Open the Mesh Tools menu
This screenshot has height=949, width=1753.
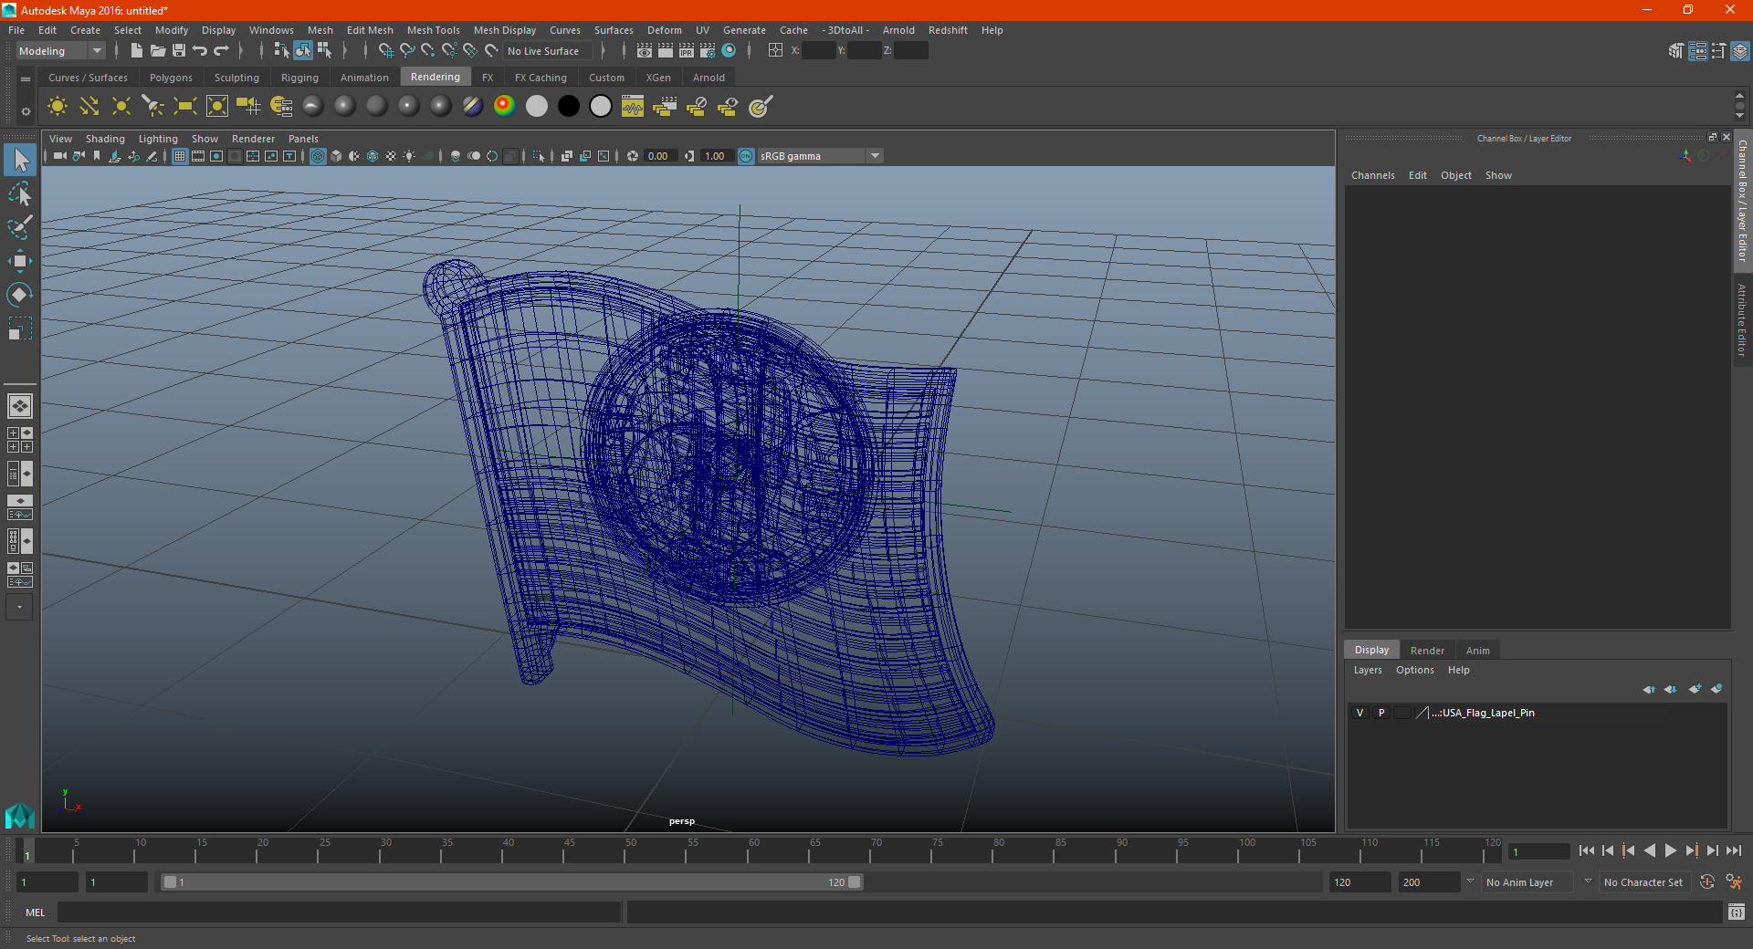pos(433,30)
